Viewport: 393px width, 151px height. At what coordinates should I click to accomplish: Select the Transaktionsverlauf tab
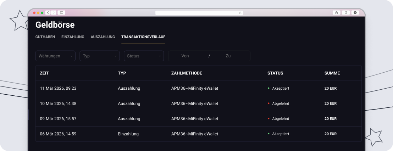click(x=143, y=37)
